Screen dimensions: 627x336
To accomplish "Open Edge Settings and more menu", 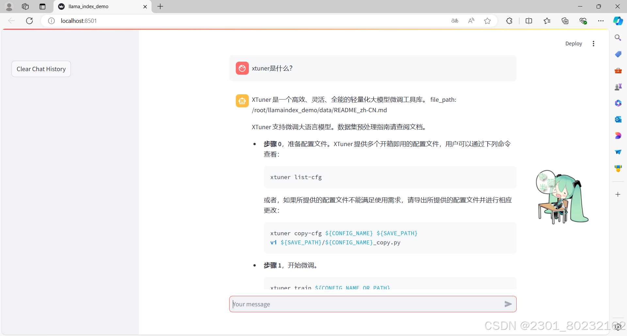I will click(601, 21).
